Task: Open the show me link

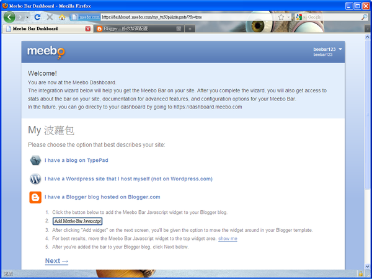Action: point(228,239)
